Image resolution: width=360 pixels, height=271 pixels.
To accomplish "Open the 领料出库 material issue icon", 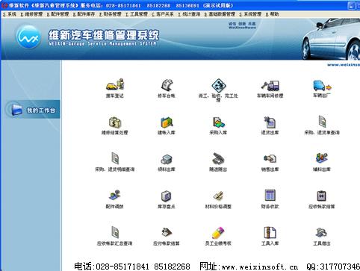I will 167,159.
